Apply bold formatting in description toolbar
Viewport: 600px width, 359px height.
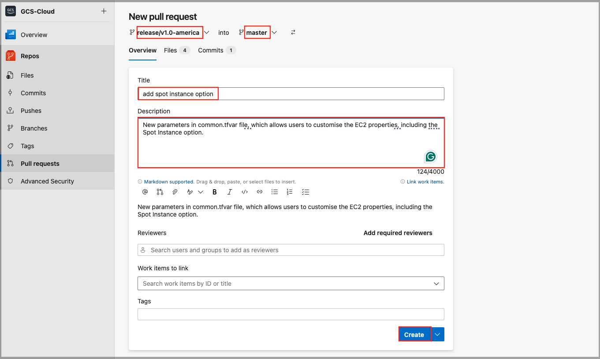click(x=215, y=192)
